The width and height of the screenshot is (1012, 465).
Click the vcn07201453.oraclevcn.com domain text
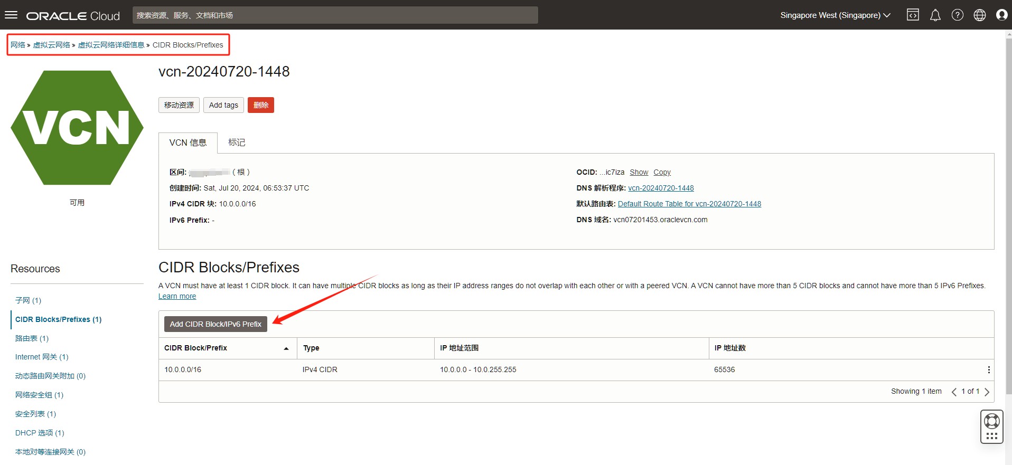pyautogui.click(x=660, y=220)
